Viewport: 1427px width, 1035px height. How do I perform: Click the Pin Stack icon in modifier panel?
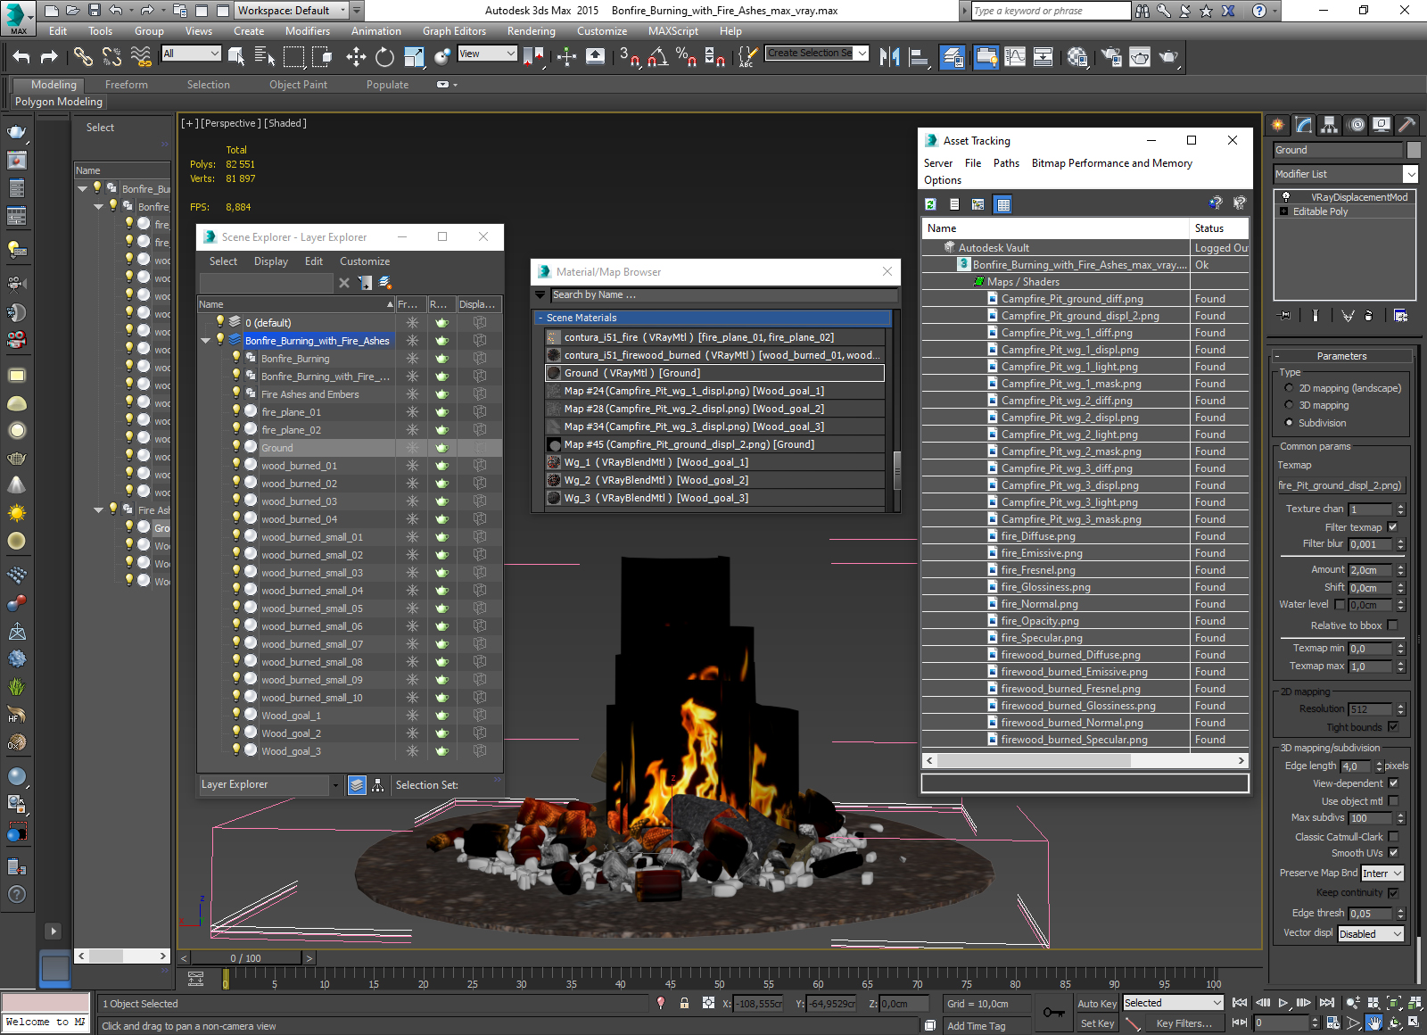click(1284, 316)
